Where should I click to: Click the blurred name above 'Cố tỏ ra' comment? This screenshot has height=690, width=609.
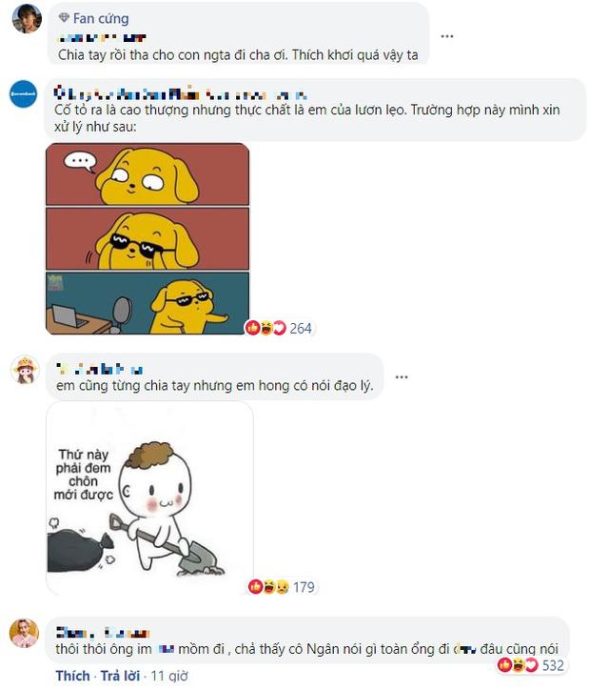click(x=181, y=93)
